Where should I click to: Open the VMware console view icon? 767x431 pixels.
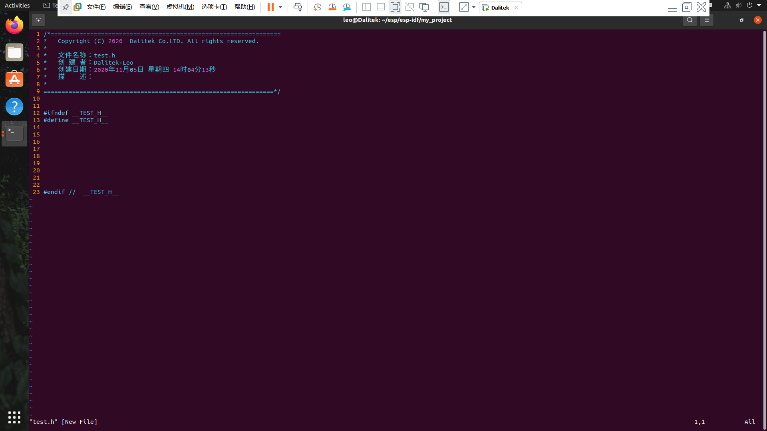pos(444,7)
